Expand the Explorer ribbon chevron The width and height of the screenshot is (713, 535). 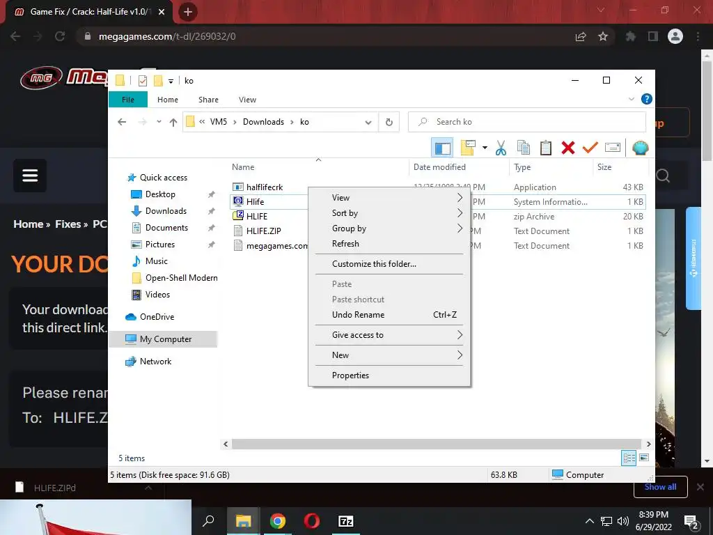(x=631, y=99)
